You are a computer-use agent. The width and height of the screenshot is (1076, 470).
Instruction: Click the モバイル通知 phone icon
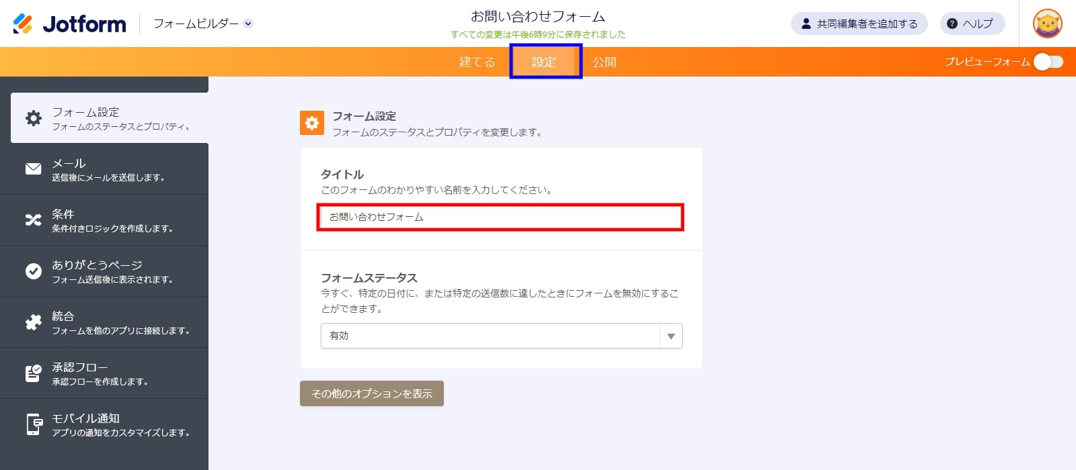(x=33, y=424)
